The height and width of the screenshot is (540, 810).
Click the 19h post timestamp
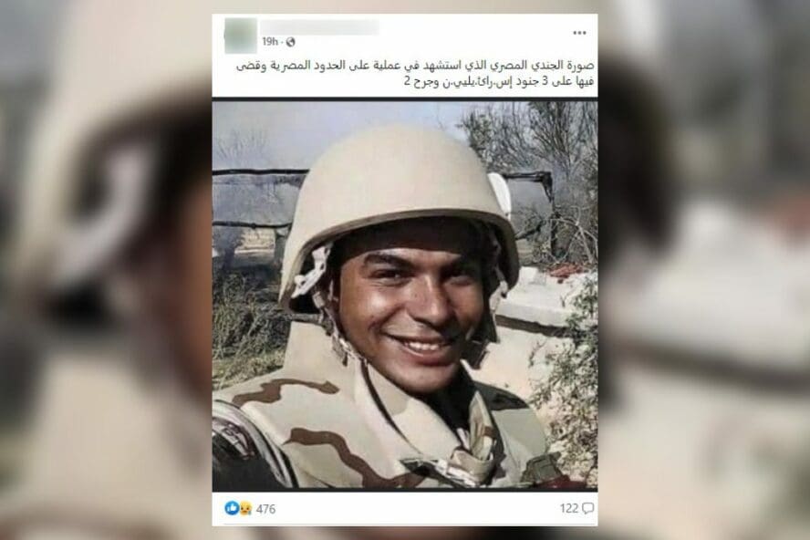270,42
